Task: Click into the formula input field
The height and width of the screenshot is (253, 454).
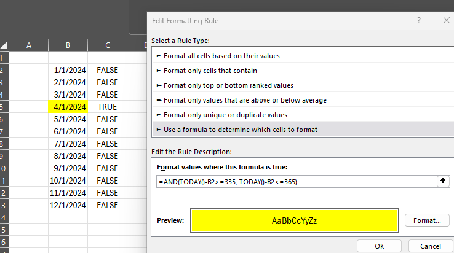Action: [297, 182]
